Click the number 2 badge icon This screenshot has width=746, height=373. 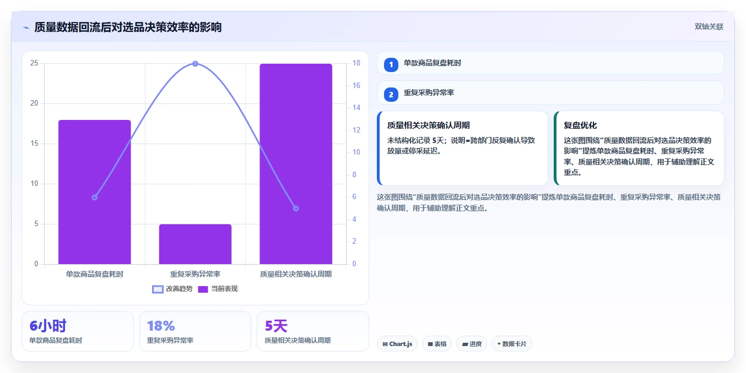391,95
